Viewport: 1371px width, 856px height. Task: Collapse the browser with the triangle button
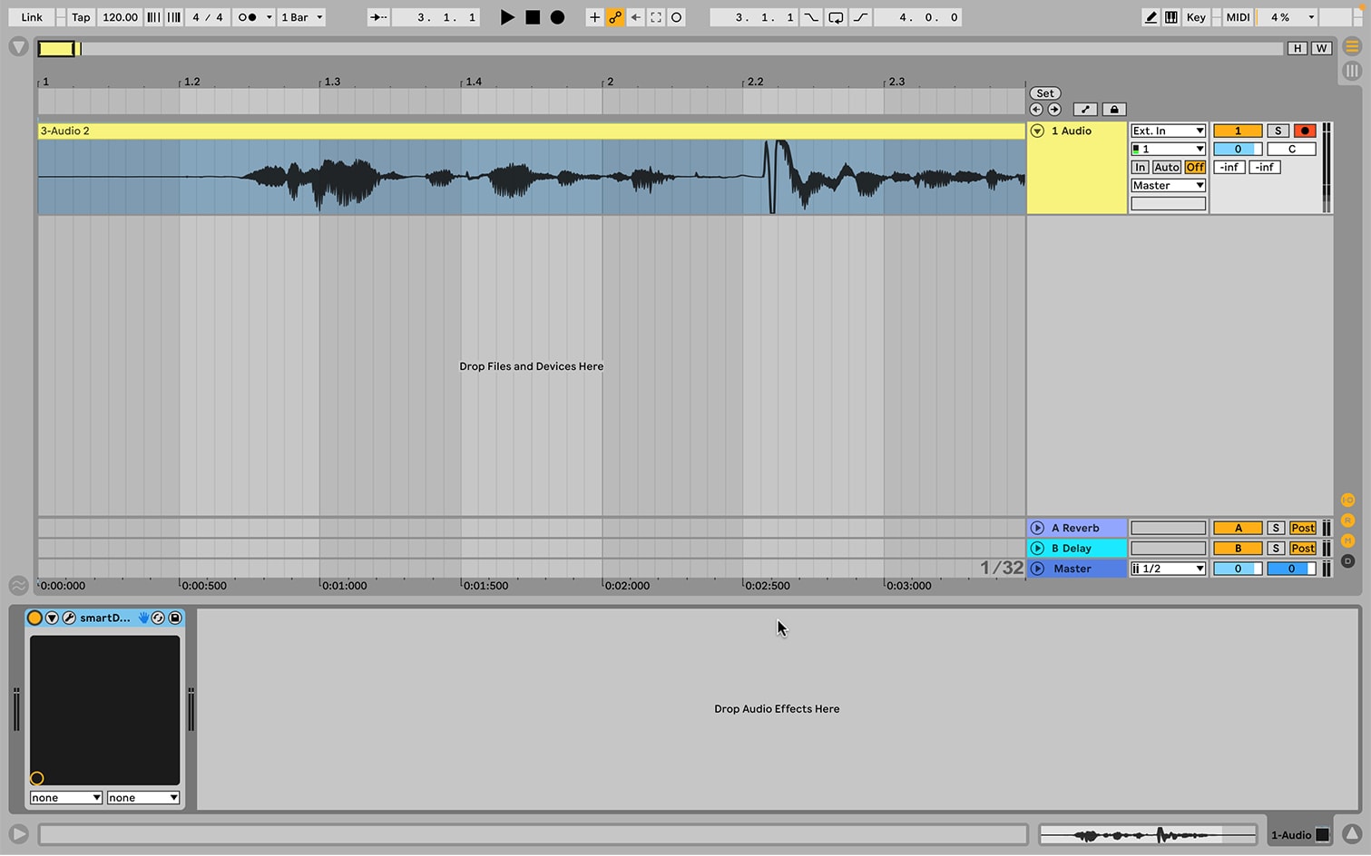18,47
